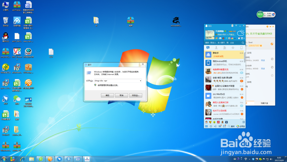
Task: Open 安徽 阜阳 临泉 聚会群 chat
Action: pyautogui.click(x=224, y=79)
